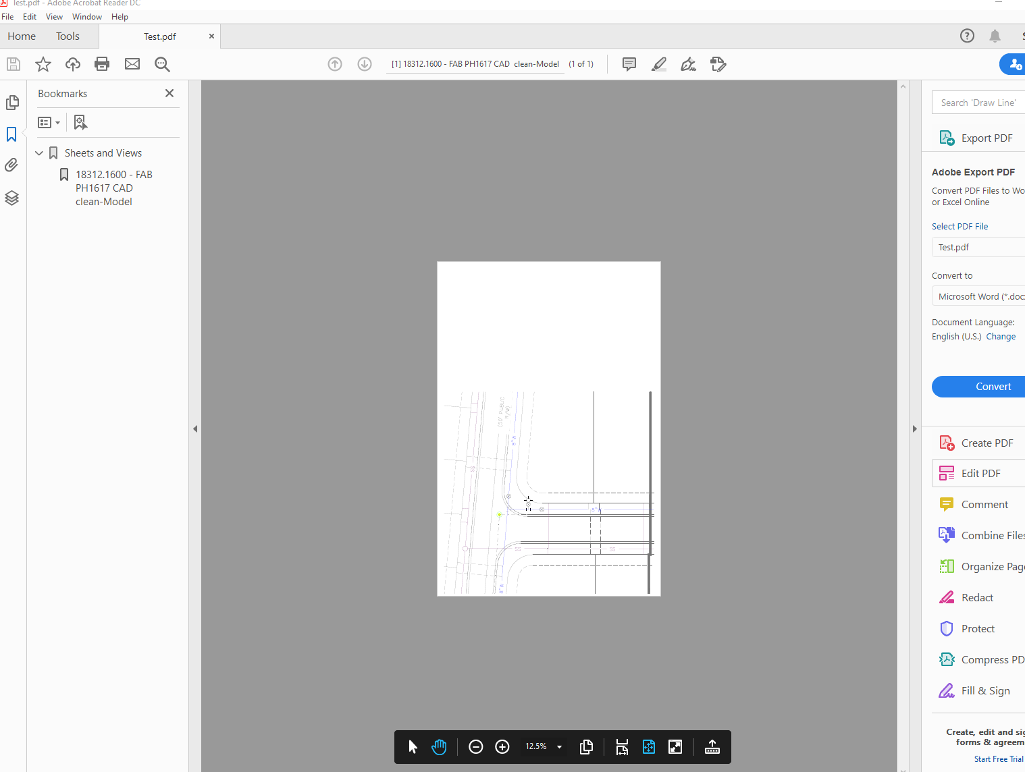Collapse the right tools pane arrow
The height and width of the screenshot is (772, 1025).
(915, 429)
